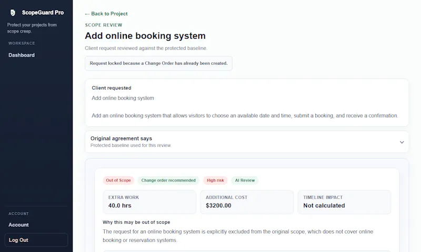Open the Account page in the sidebar
Image resolution: width=421 pixels, height=252 pixels.
click(x=18, y=225)
